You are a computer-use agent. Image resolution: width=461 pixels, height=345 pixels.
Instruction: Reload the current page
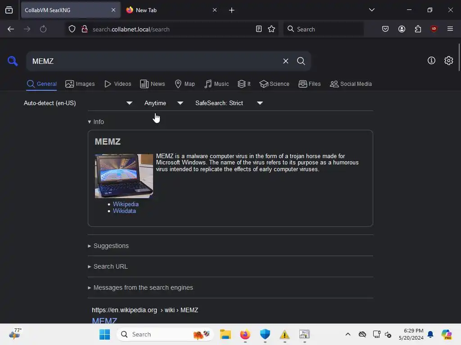pyautogui.click(x=43, y=29)
